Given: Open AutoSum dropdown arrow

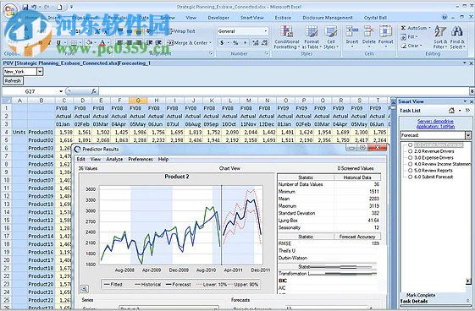Looking at the screenshot, I should pos(429,28).
